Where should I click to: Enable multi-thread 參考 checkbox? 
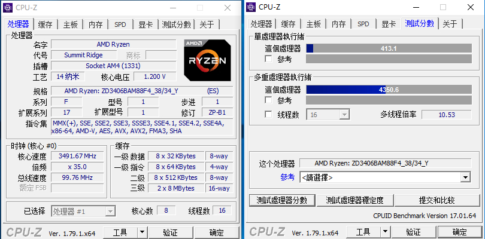(268, 100)
